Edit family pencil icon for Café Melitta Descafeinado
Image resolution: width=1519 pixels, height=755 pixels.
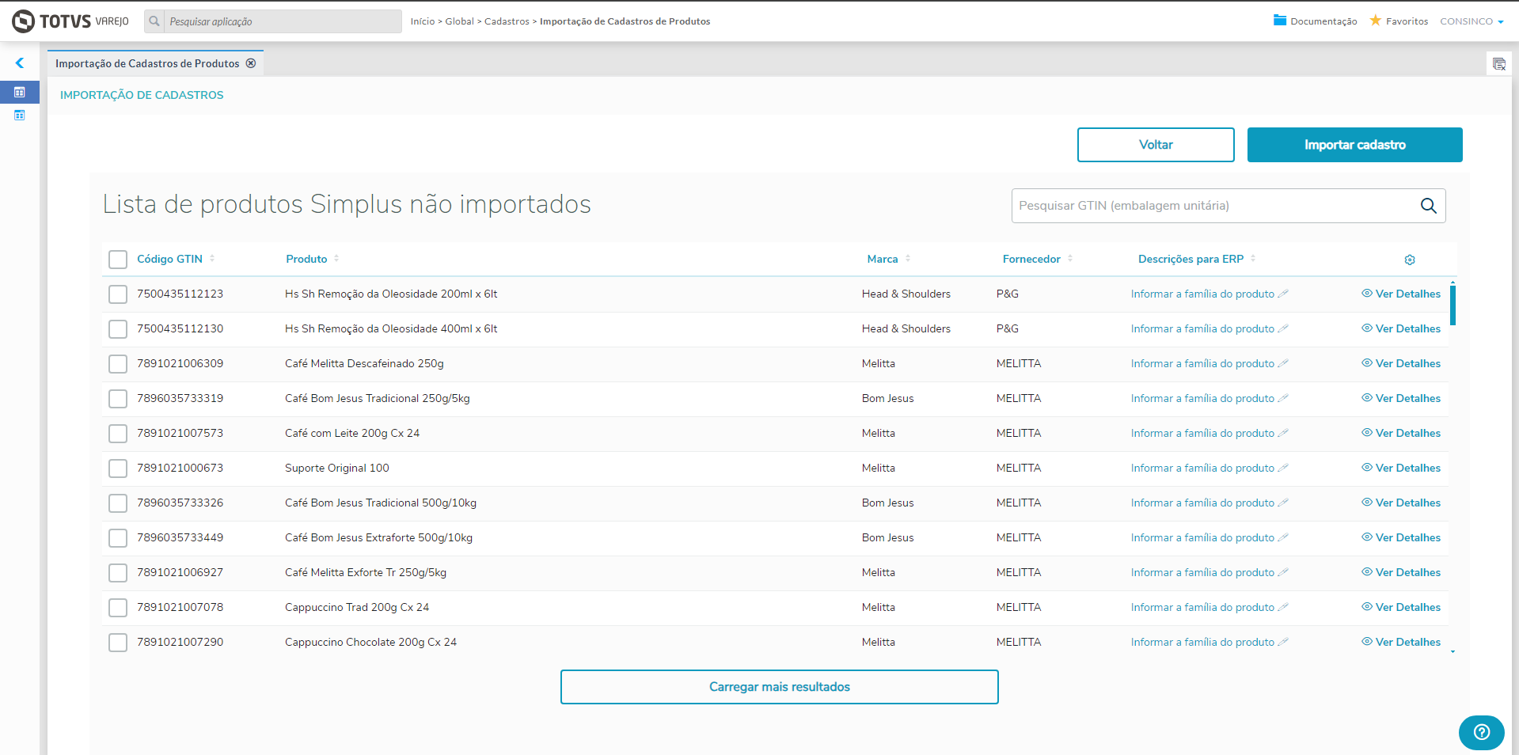tap(1283, 363)
